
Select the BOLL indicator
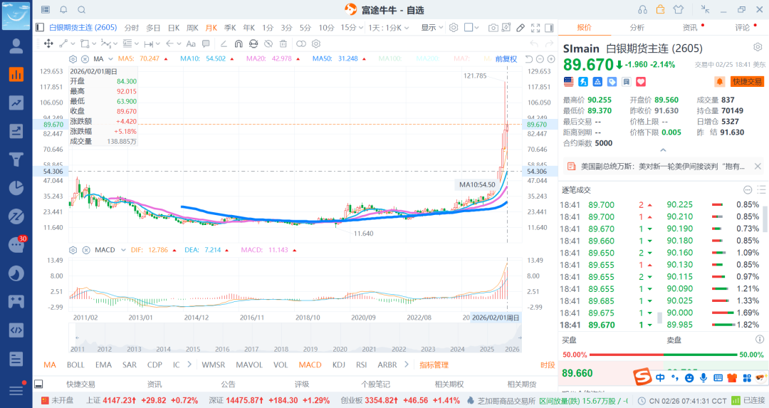pyautogui.click(x=75, y=365)
